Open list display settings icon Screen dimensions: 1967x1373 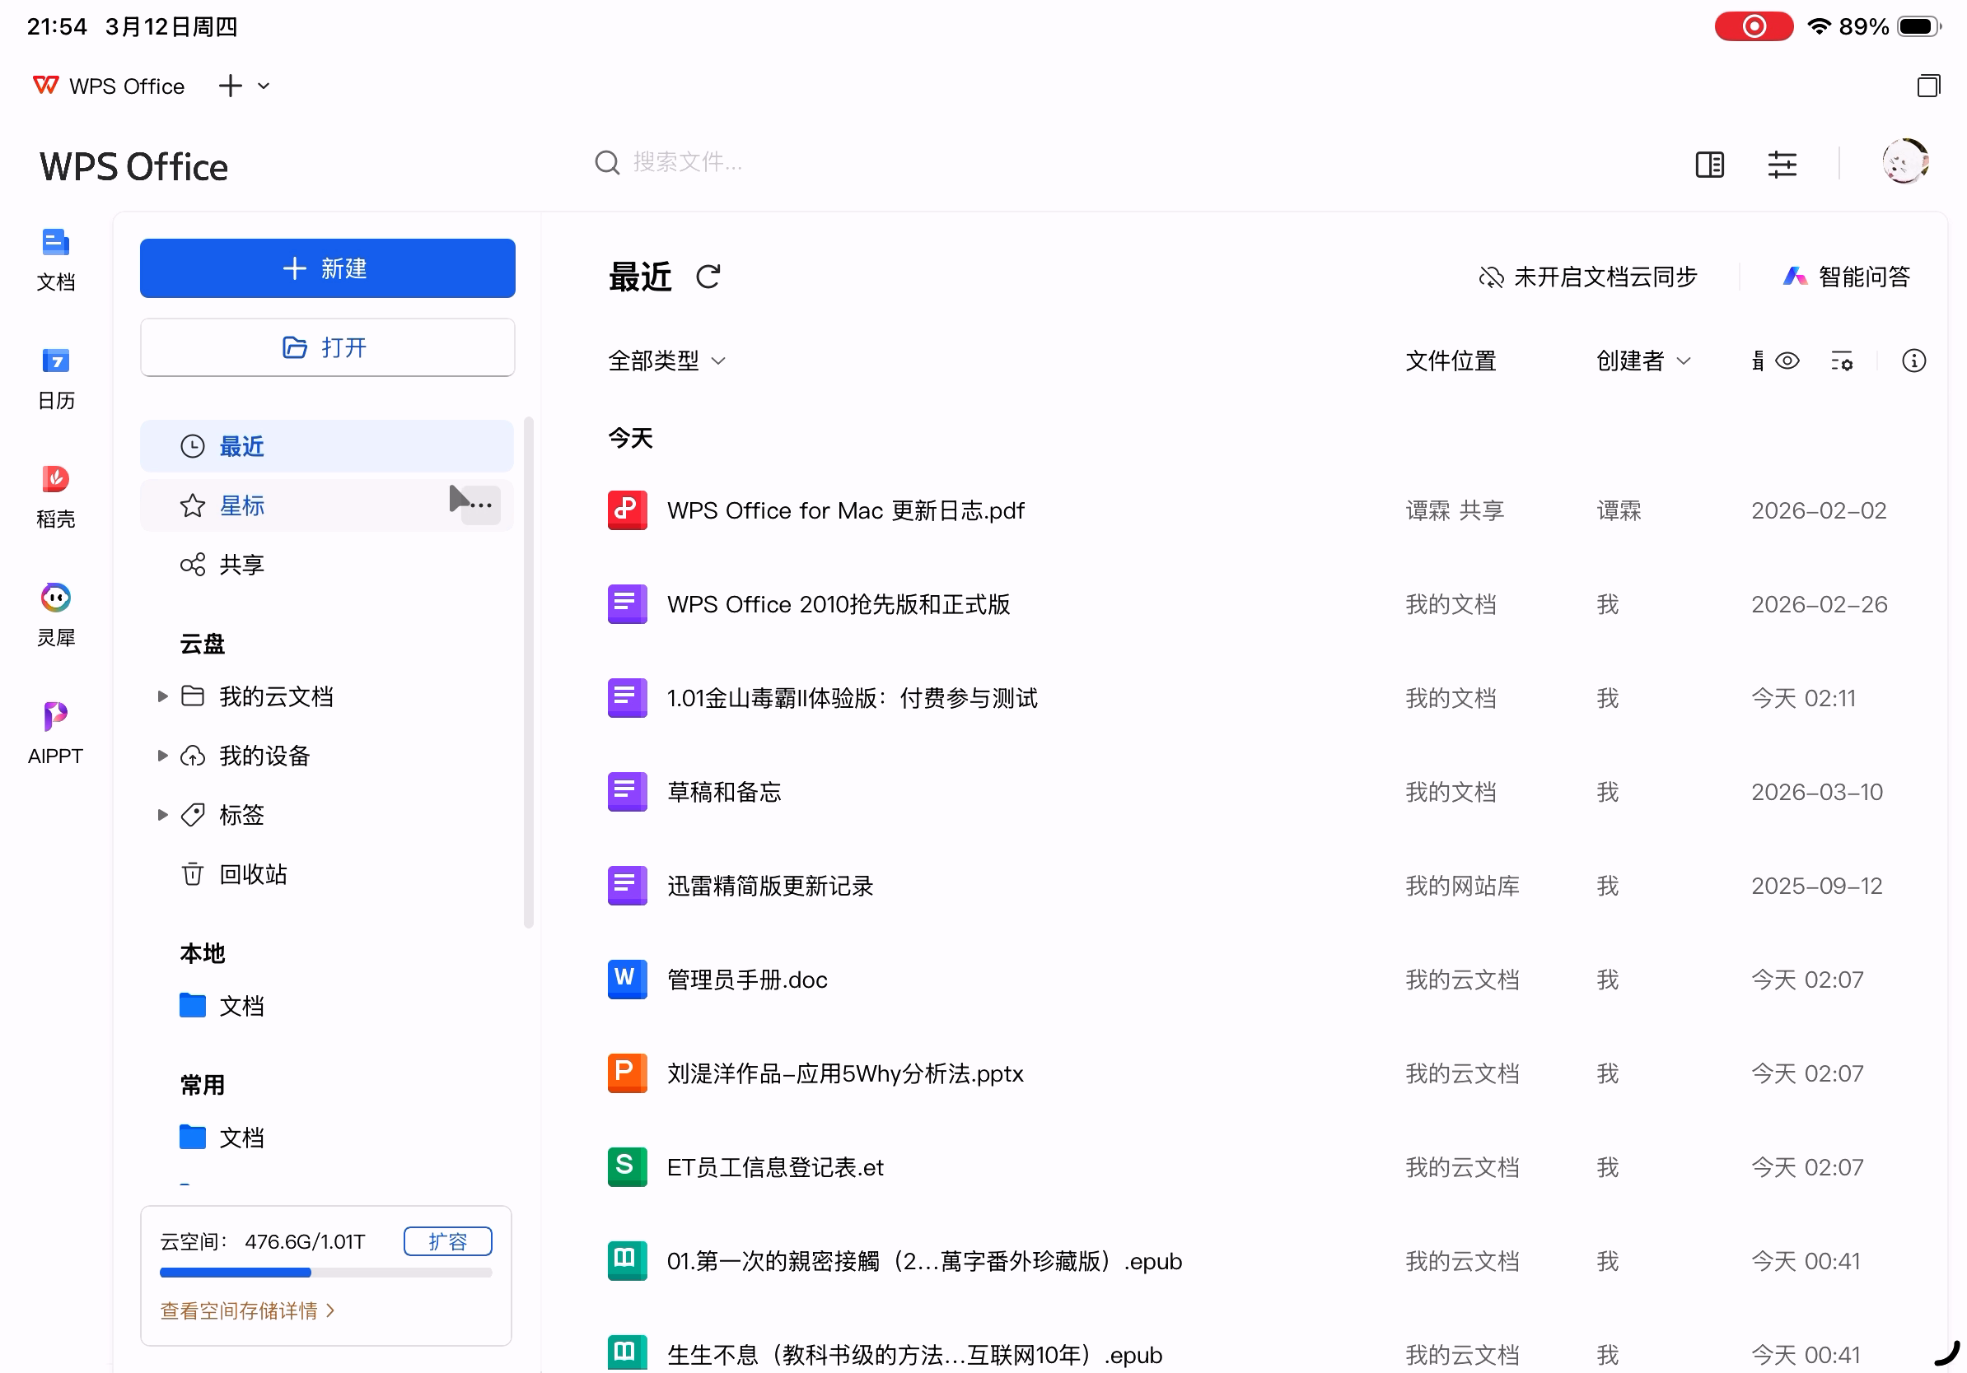pyautogui.click(x=1841, y=361)
